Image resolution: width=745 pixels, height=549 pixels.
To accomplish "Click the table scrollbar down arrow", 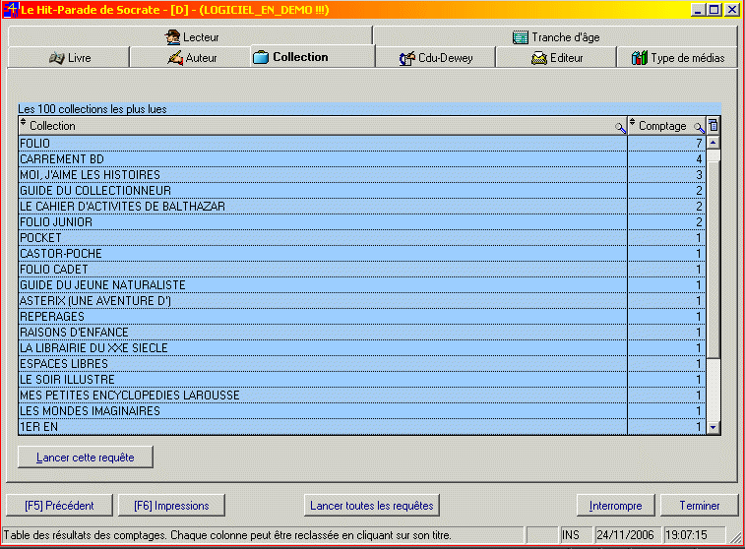I will click(x=714, y=427).
